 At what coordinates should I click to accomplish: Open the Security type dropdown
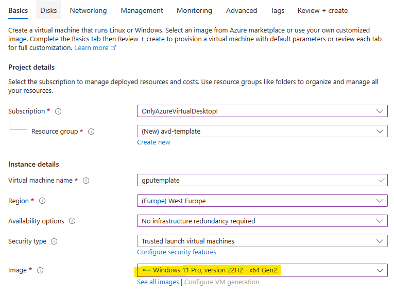262,241
